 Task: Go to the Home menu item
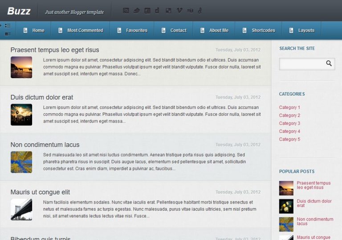pyautogui.click(x=38, y=30)
